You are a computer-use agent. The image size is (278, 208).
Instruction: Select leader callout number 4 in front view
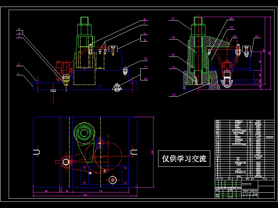pyautogui.click(x=19, y=33)
